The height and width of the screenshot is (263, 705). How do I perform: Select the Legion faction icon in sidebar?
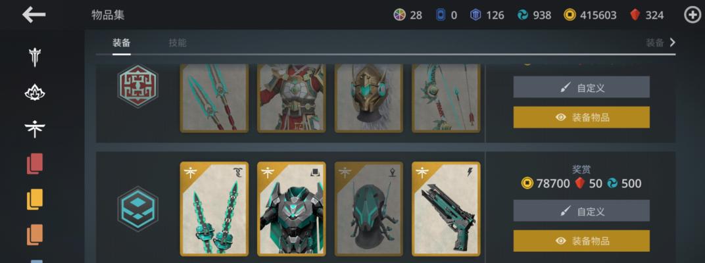pos(35,57)
